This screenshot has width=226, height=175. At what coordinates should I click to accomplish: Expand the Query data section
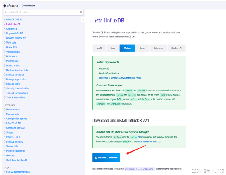pos(4,47)
